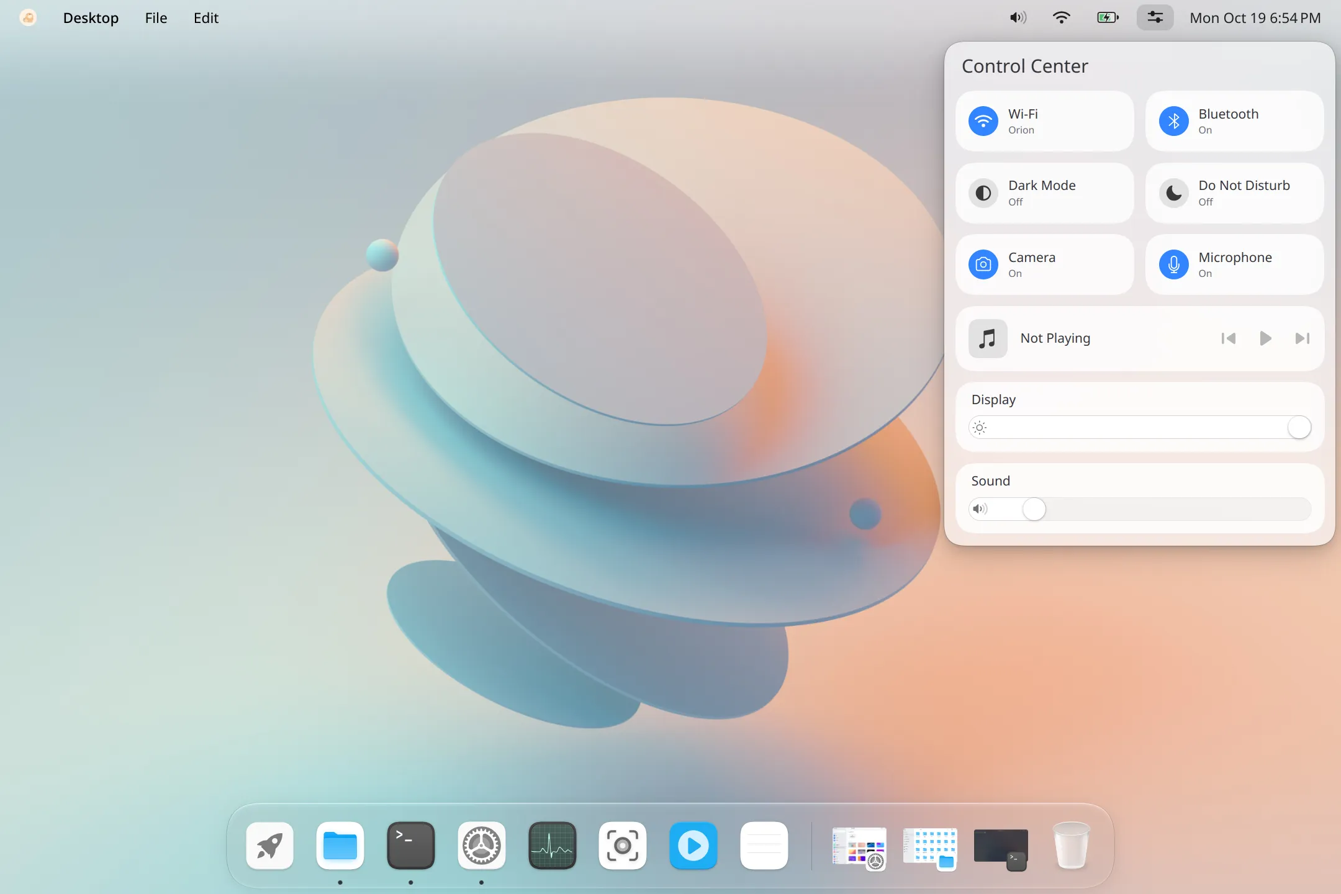Set Display brightness slider handle
This screenshot has height=894, width=1341.
click(1299, 427)
